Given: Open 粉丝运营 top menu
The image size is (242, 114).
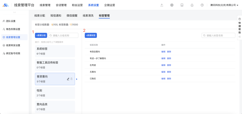Looking at the screenshot, I should pyautogui.click(x=77, y=5).
